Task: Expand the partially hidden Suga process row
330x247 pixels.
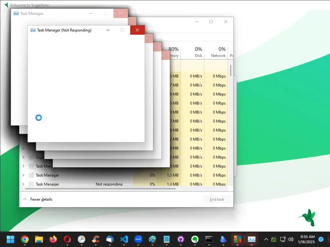Action: tap(23, 157)
